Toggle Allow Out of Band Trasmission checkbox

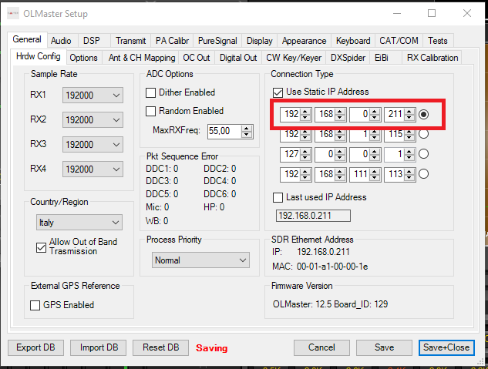point(41,248)
